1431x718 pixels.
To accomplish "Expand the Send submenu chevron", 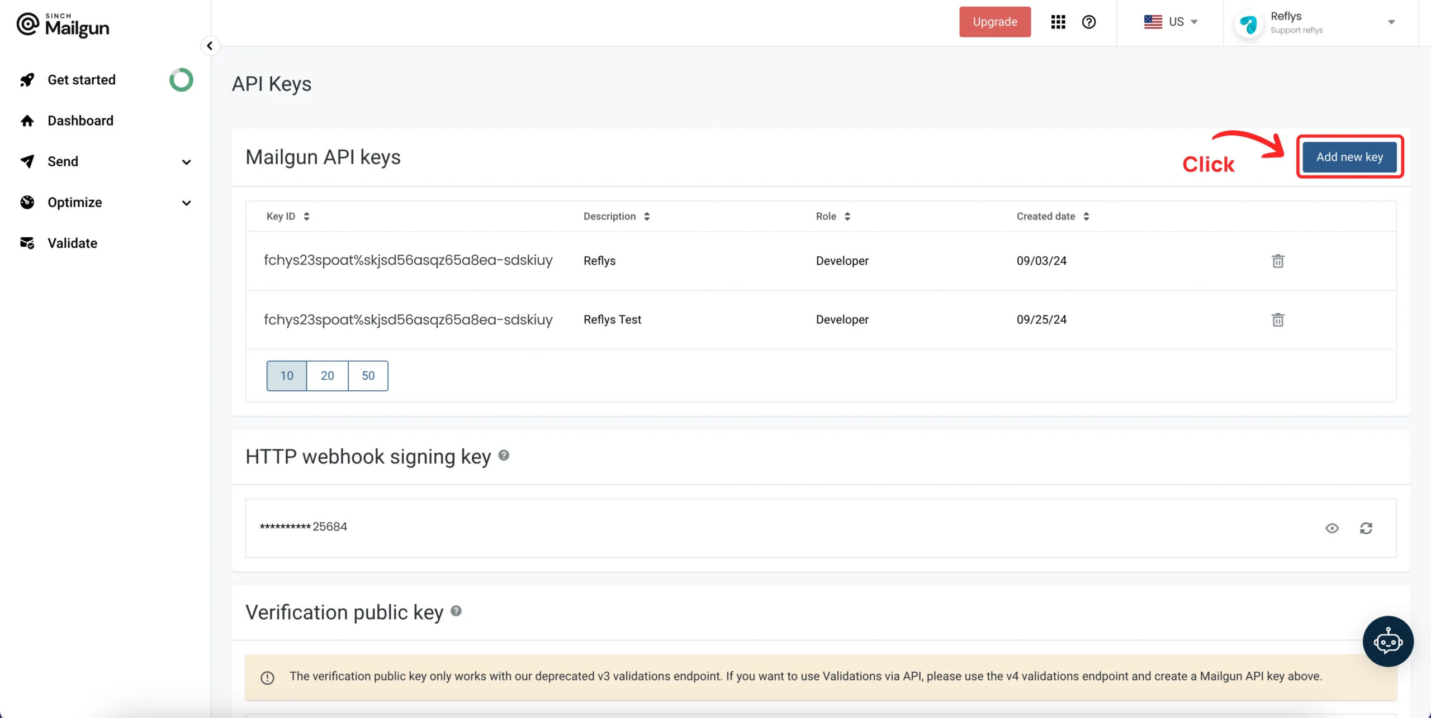I will pyautogui.click(x=187, y=162).
